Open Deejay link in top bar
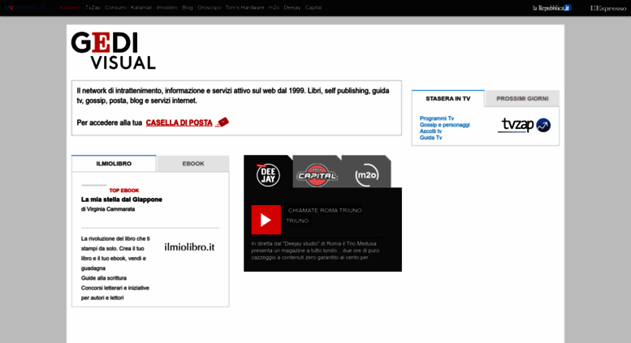 [292, 7]
